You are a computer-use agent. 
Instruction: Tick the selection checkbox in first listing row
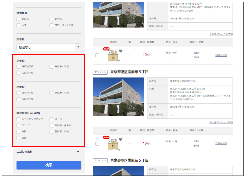pyautogui.click(x=97, y=55)
